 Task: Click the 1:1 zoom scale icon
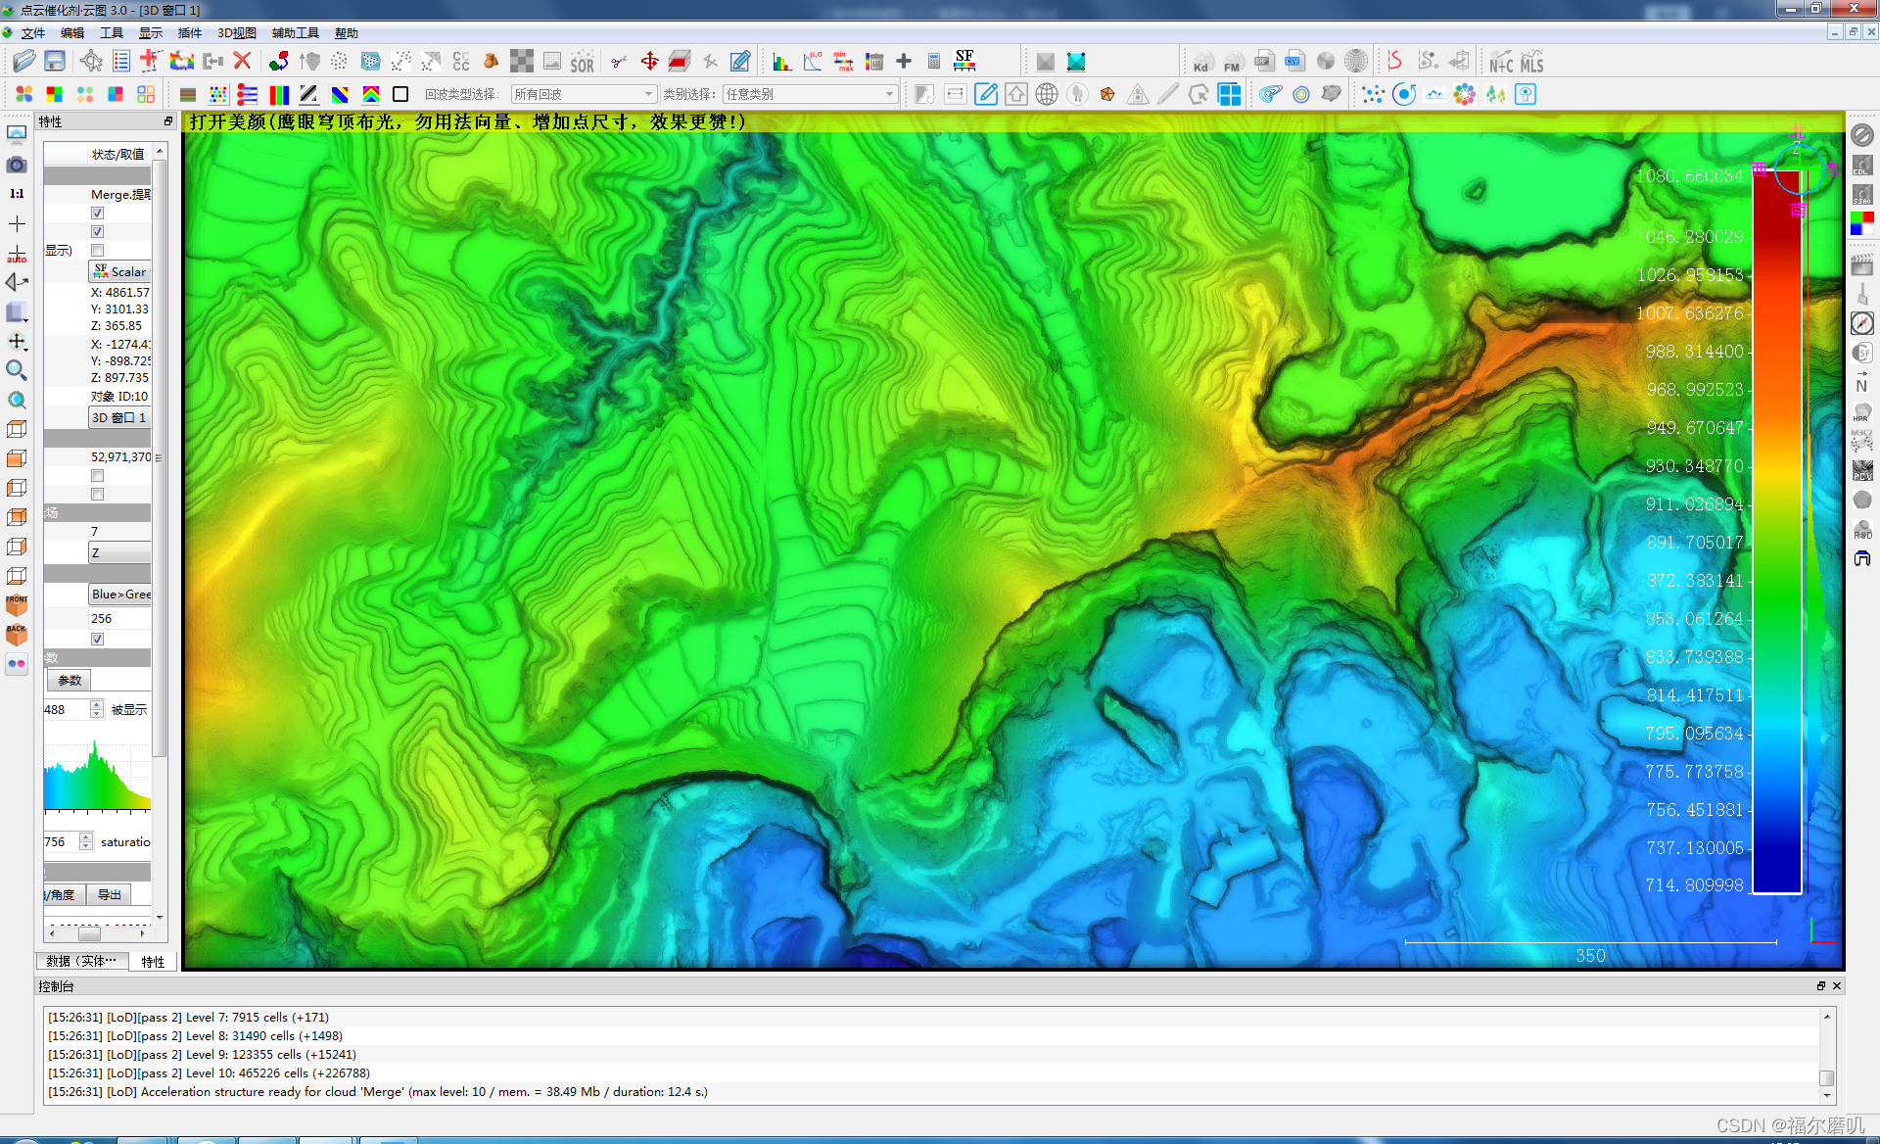(x=17, y=194)
